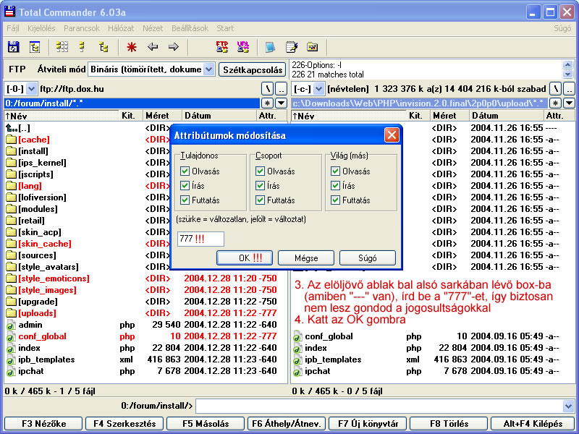
Task: Select the [uploads] folder in left panel
Action: pyautogui.click(x=37, y=313)
